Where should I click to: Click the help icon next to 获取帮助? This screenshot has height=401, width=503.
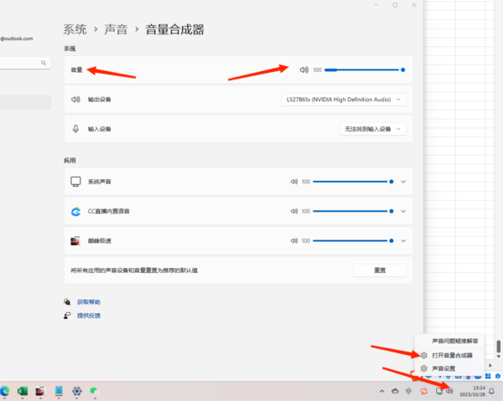(x=67, y=301)
